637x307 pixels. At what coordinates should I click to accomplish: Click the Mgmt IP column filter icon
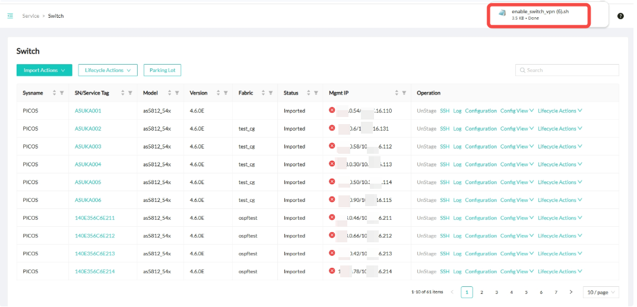click(x=404, y=93)
